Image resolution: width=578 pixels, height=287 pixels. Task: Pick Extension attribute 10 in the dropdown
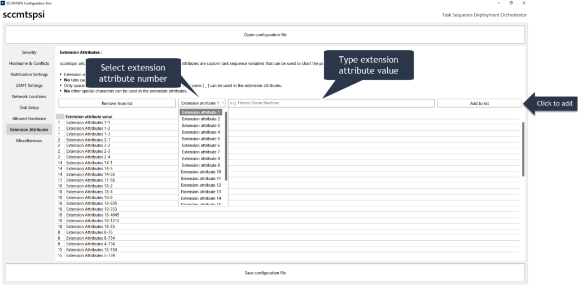click(x=202, y=172)
